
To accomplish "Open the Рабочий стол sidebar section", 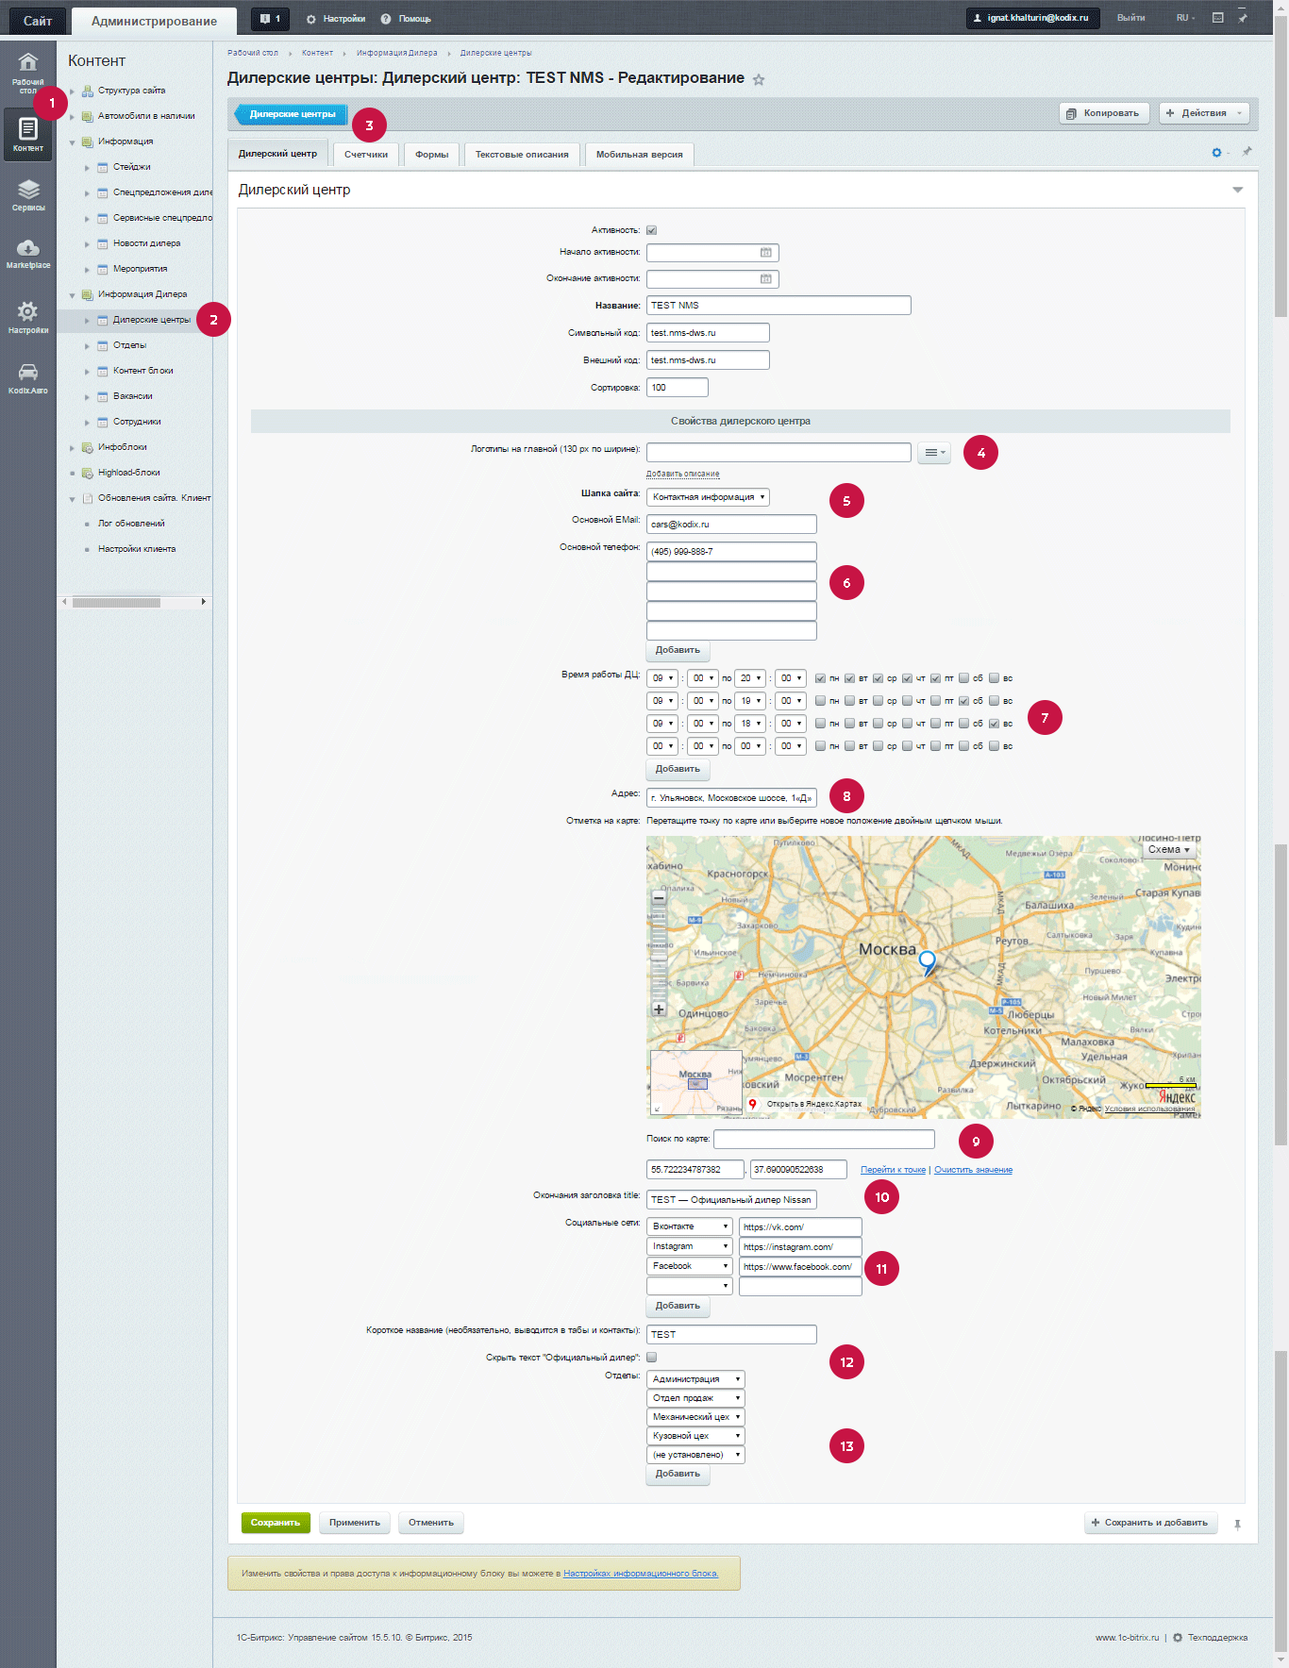I will coord(28,73).
